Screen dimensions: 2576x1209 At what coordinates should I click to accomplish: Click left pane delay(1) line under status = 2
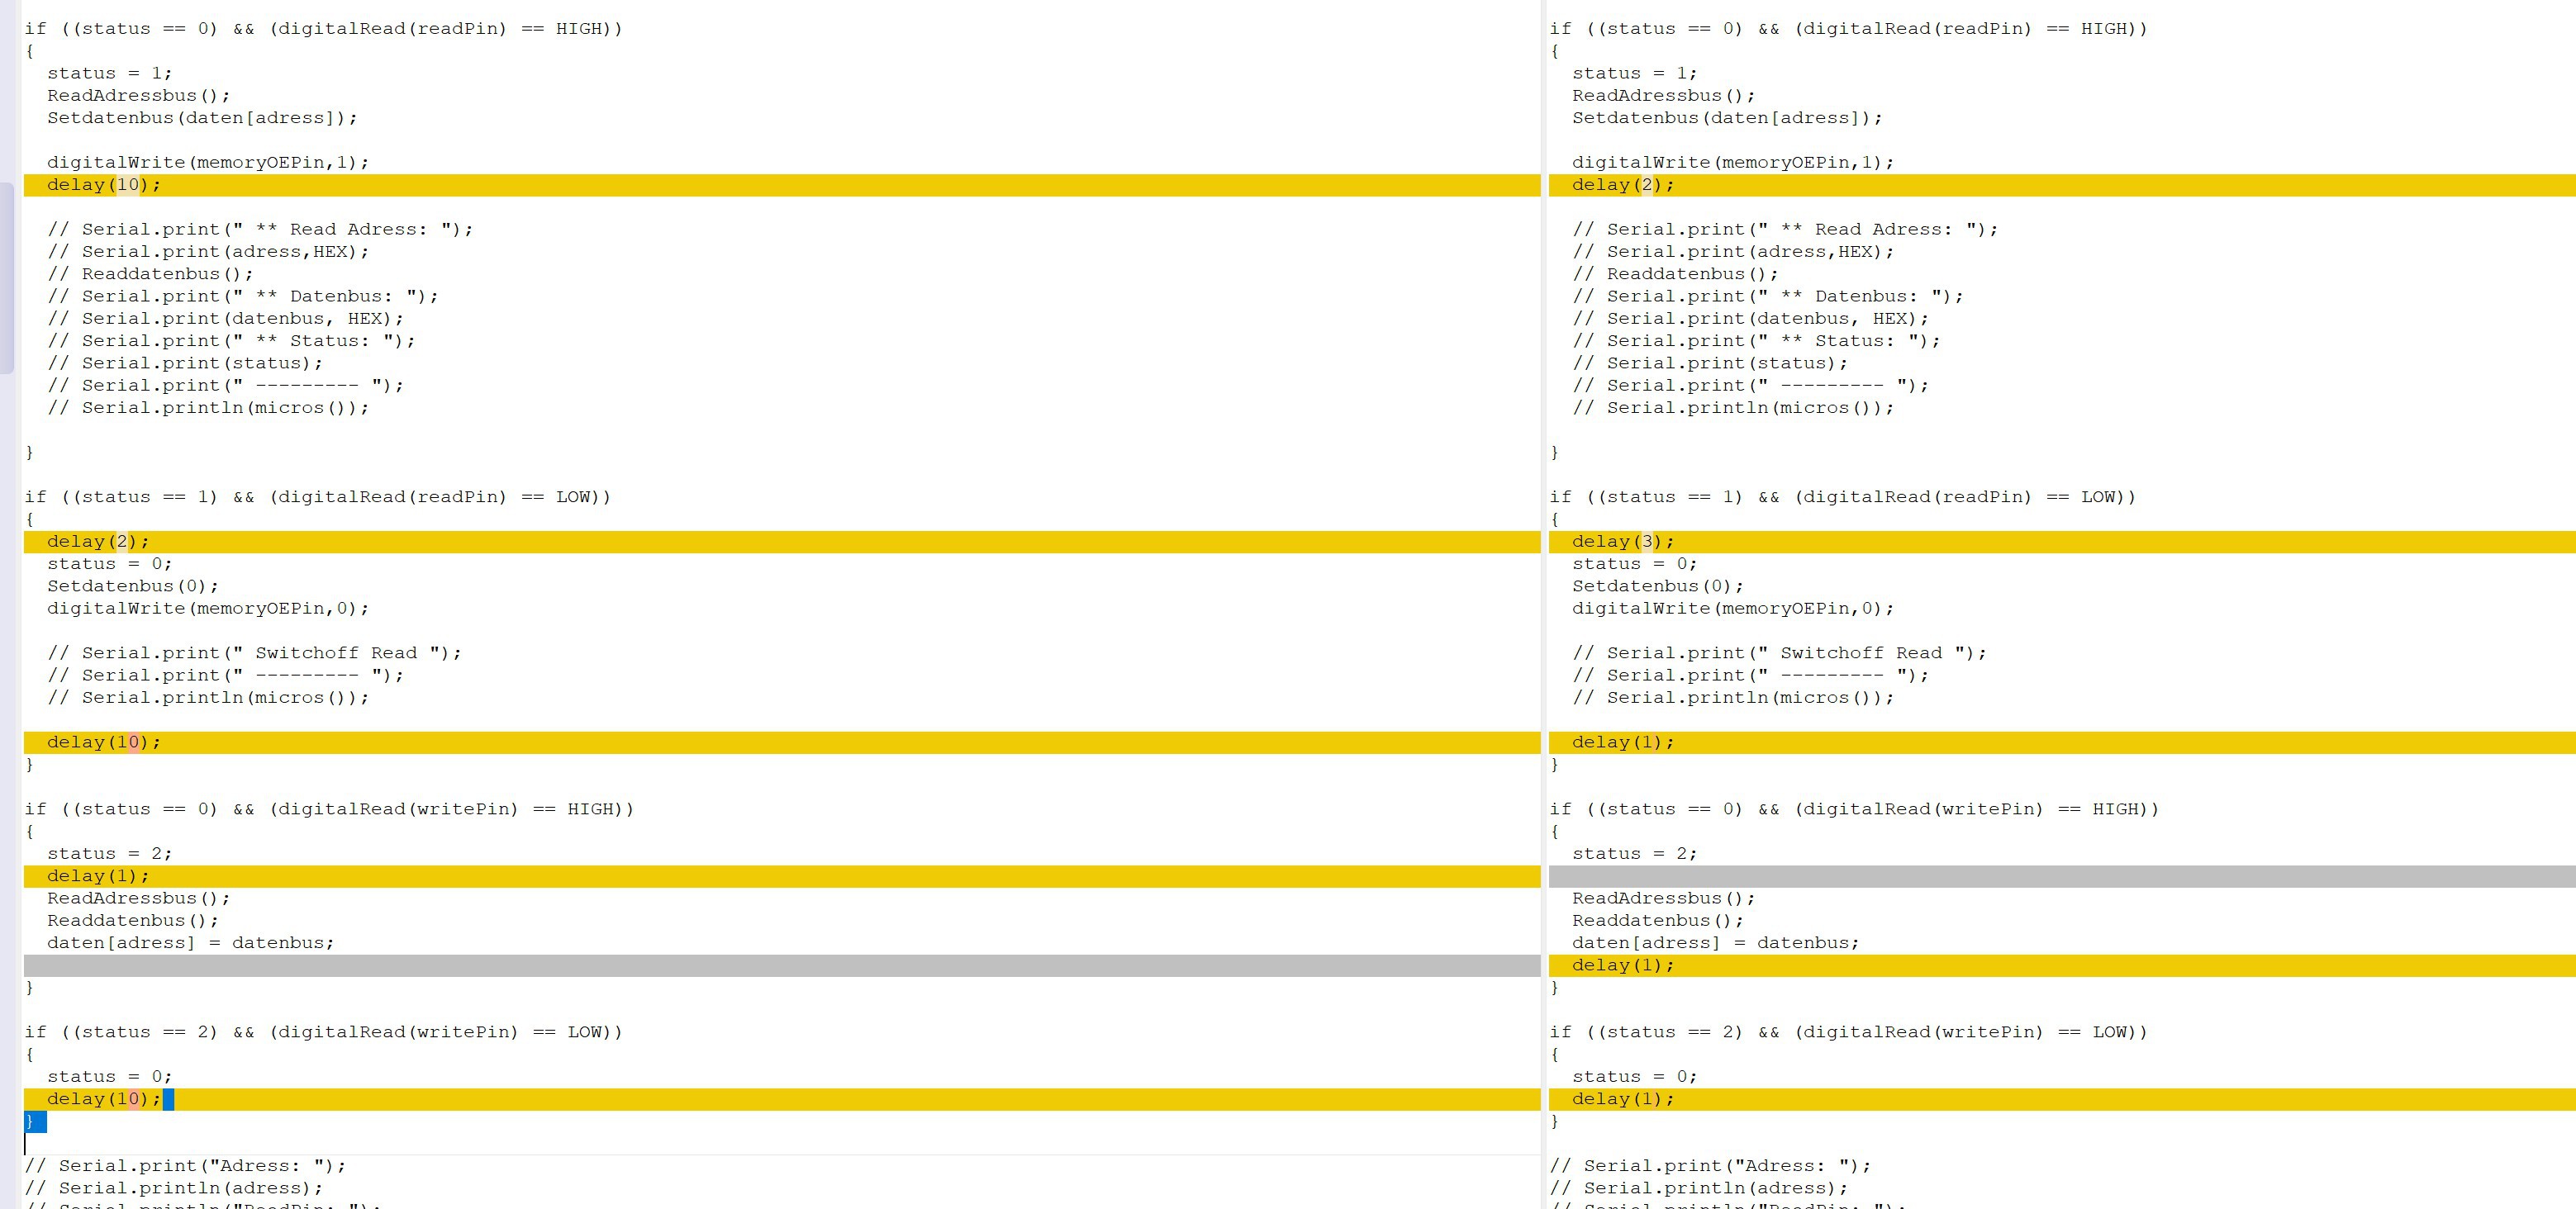pos(98,876)
